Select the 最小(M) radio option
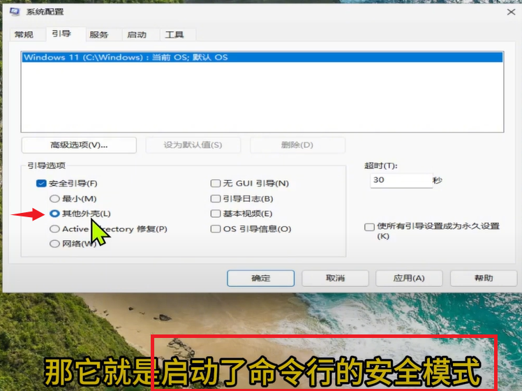 click(x=54, y=199)
